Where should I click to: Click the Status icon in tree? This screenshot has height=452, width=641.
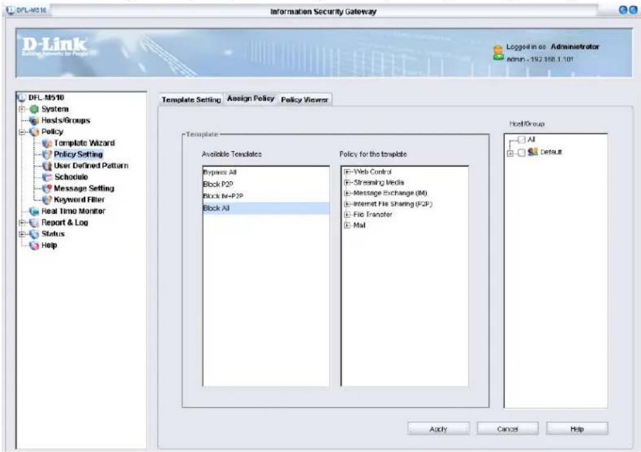tap(34, 234)
